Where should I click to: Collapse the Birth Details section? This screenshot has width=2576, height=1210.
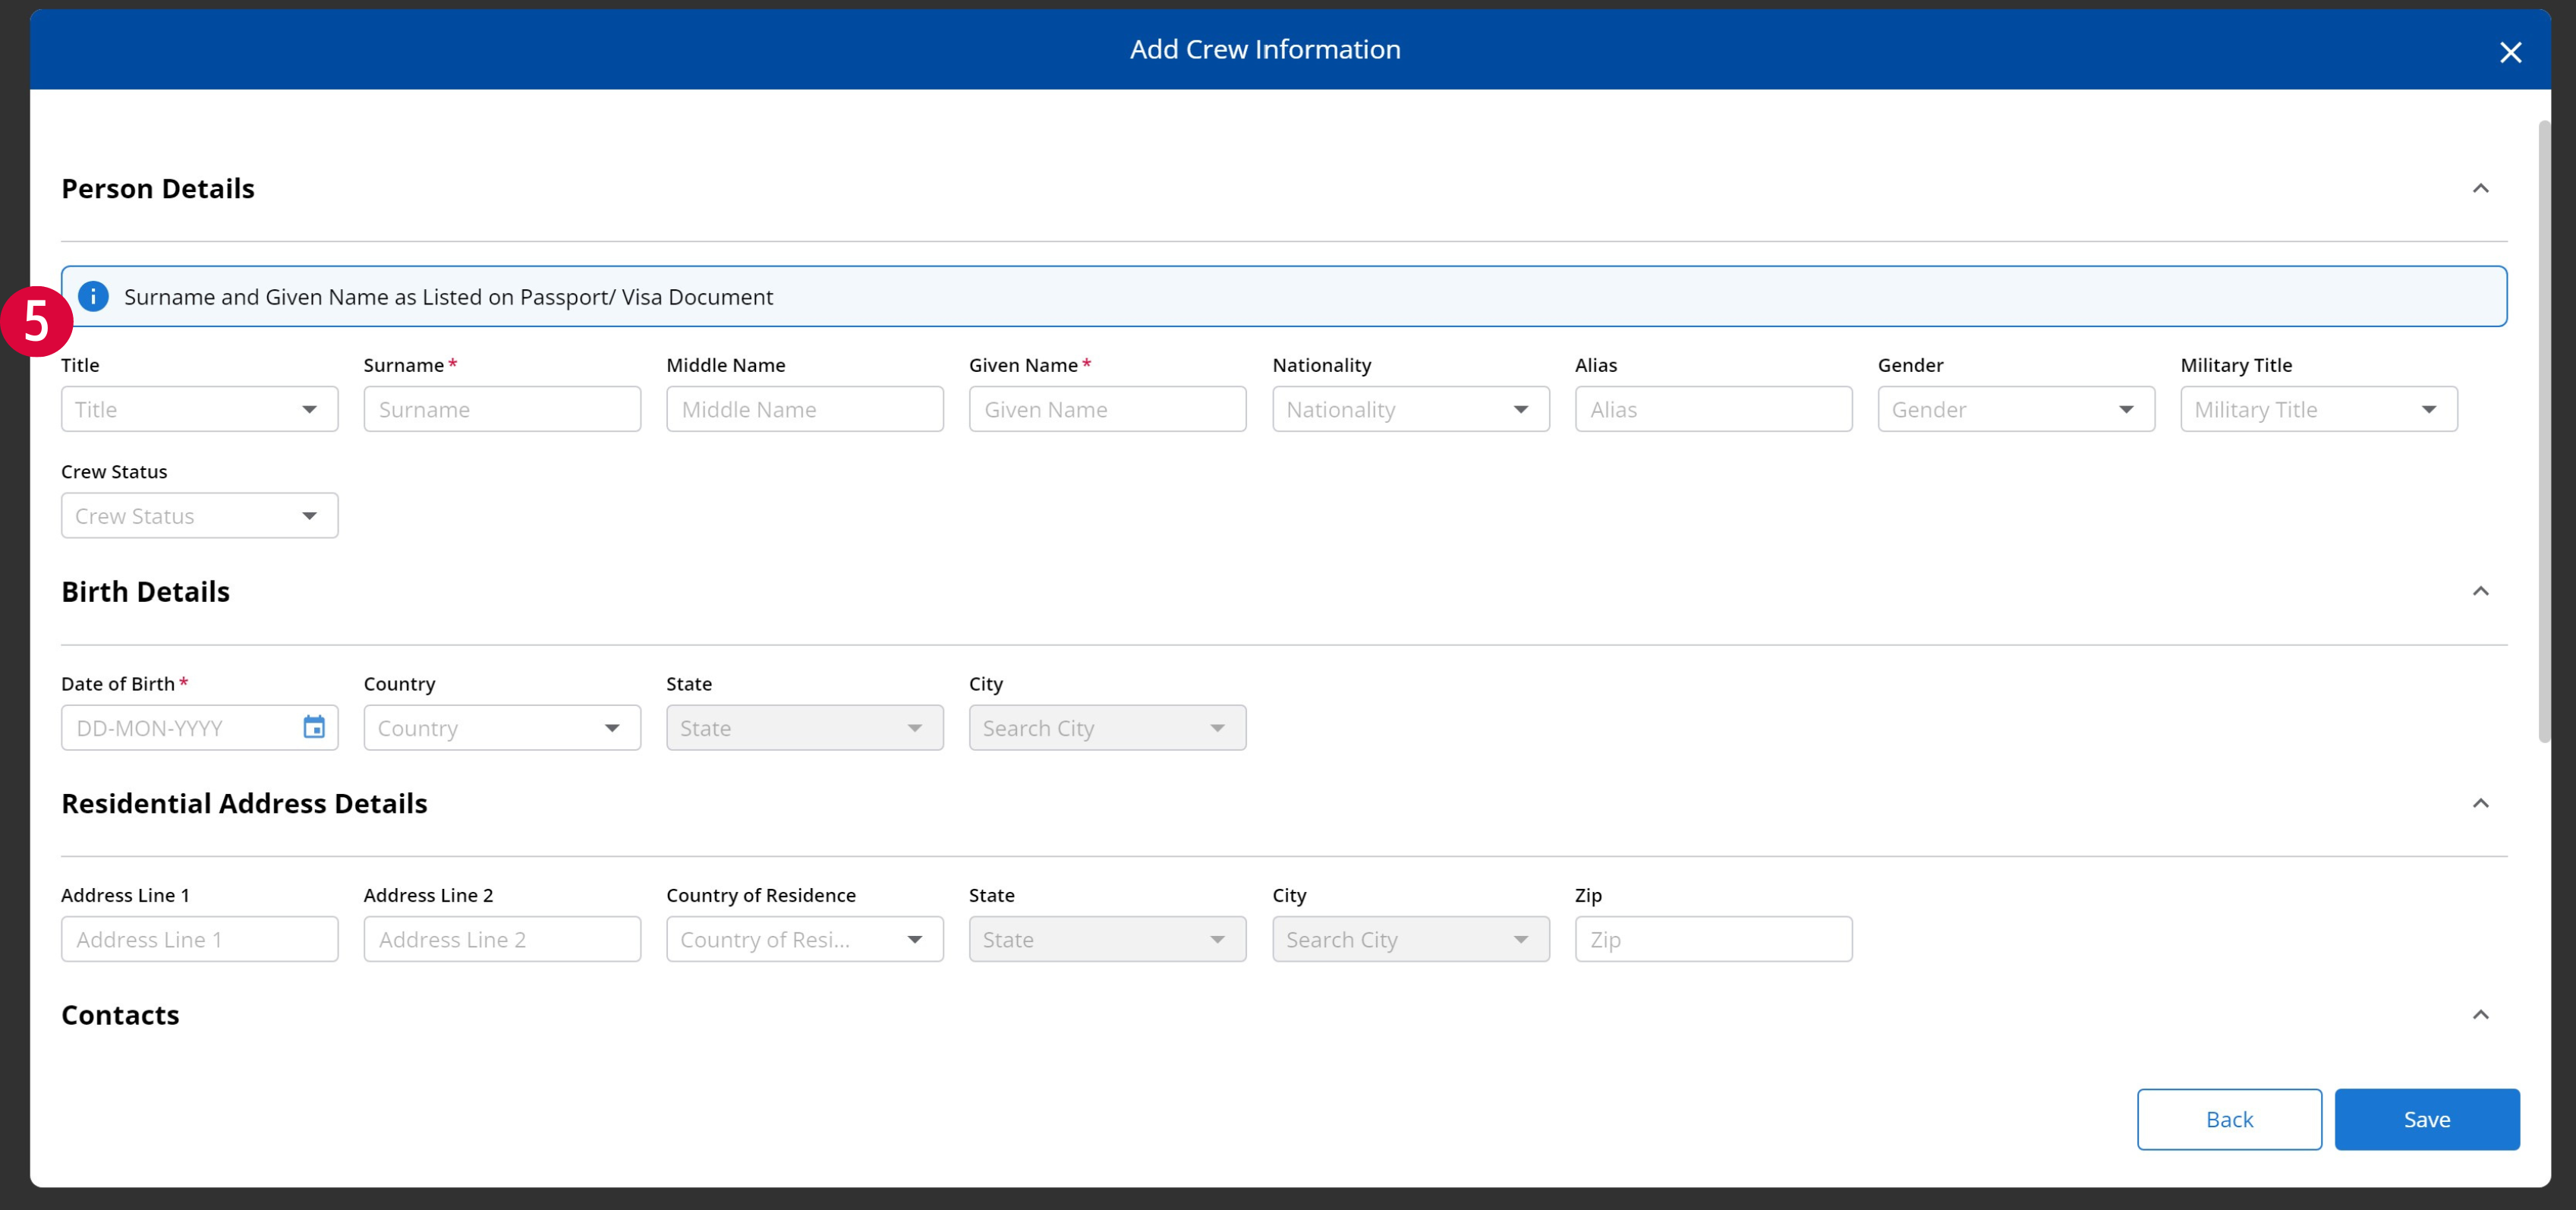point(2481,591)
